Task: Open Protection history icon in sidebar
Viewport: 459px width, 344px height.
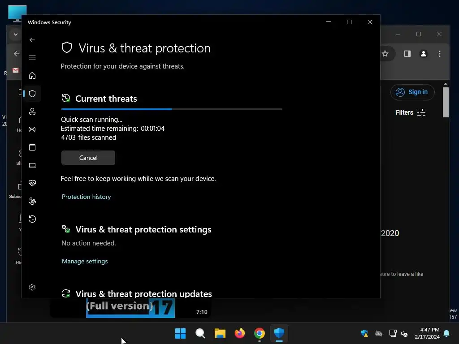Action: (32, 219)
